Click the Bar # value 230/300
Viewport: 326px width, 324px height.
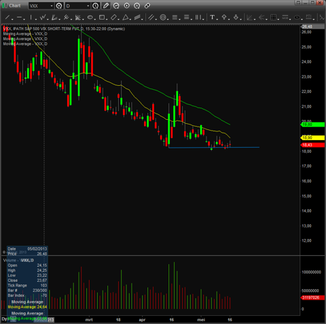[40, 290]
